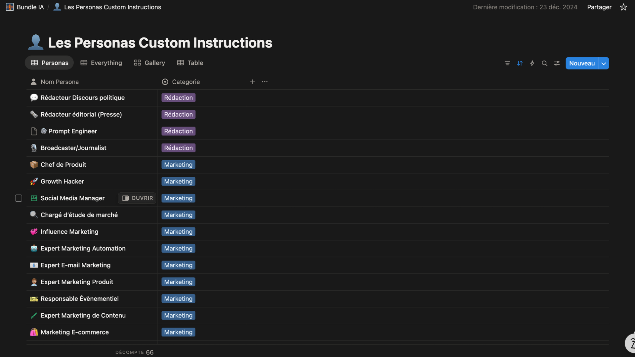Switch to the Everything view tab
Screen dimensions: 635x357
pyautogui.click(x=101, y=63)
